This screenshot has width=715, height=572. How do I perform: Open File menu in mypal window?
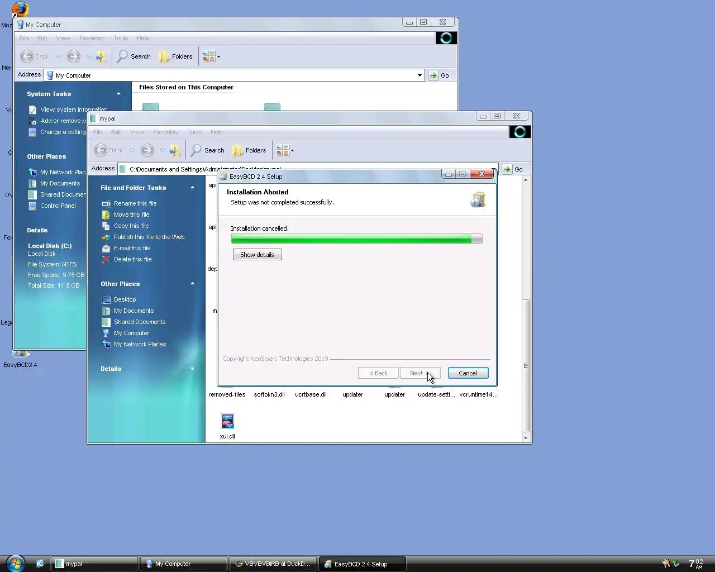pyautogui.click(x=98, y=132)
